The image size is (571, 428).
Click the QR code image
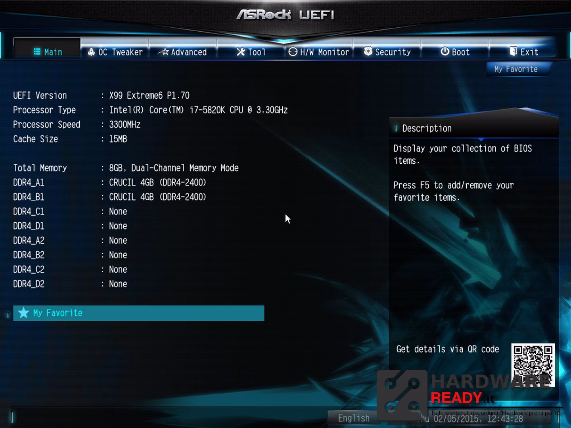pyautogui.click(x=533, y=365)
